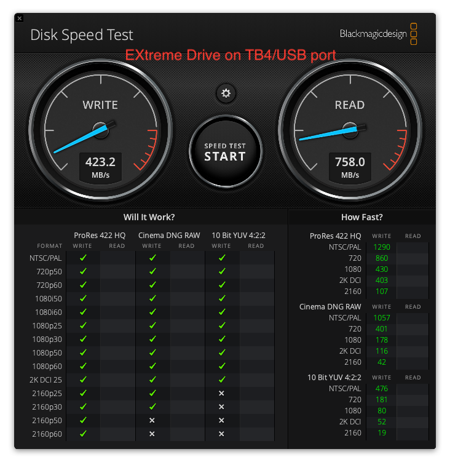450x465 pixels.
Task: Select the How Fast? header
Action: 362,217
